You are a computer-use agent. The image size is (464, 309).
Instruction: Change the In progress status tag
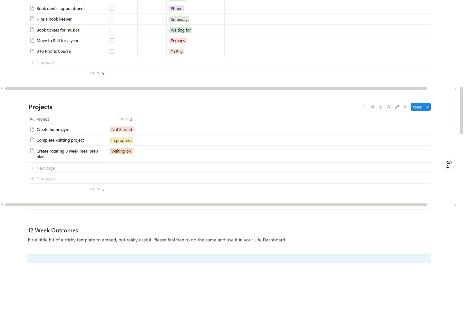[x=121, y=141]
